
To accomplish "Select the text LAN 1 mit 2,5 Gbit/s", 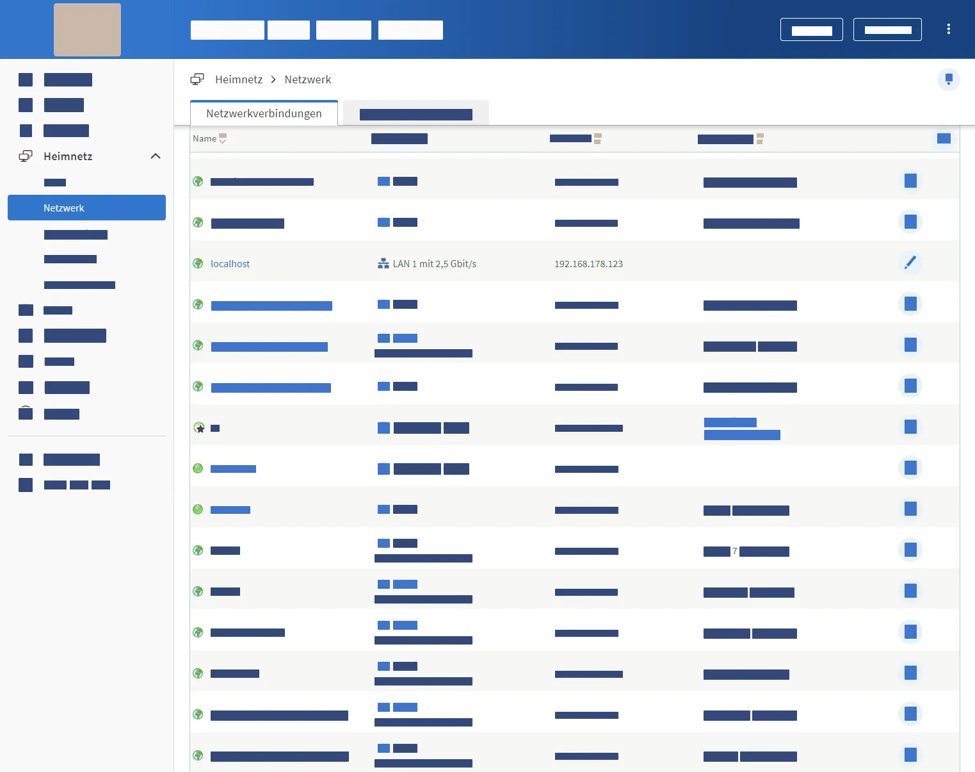I will point(435,264).
